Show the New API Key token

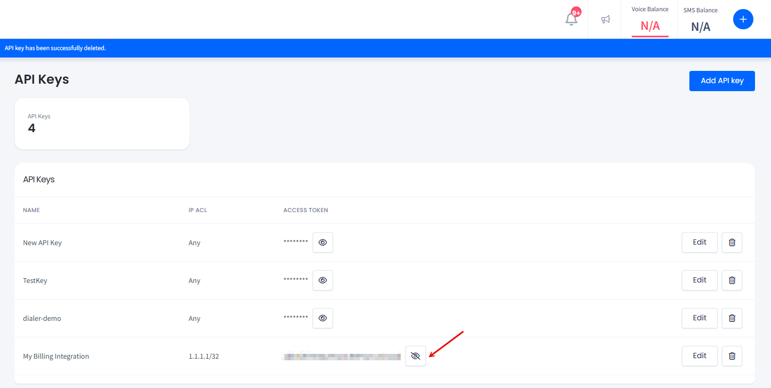click(323, 242)
